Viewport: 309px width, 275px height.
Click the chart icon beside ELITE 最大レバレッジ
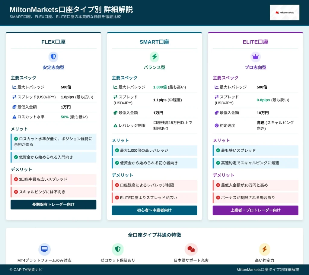pyautogui.click(x=217, y=87)
